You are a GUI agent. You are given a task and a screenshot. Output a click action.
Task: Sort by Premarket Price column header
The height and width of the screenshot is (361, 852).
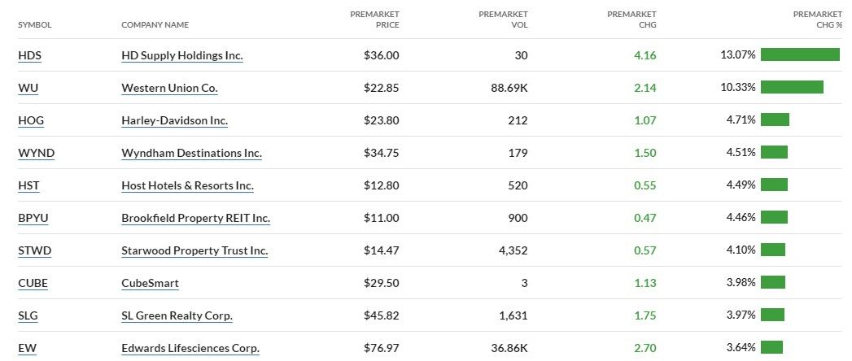[374, 20]
